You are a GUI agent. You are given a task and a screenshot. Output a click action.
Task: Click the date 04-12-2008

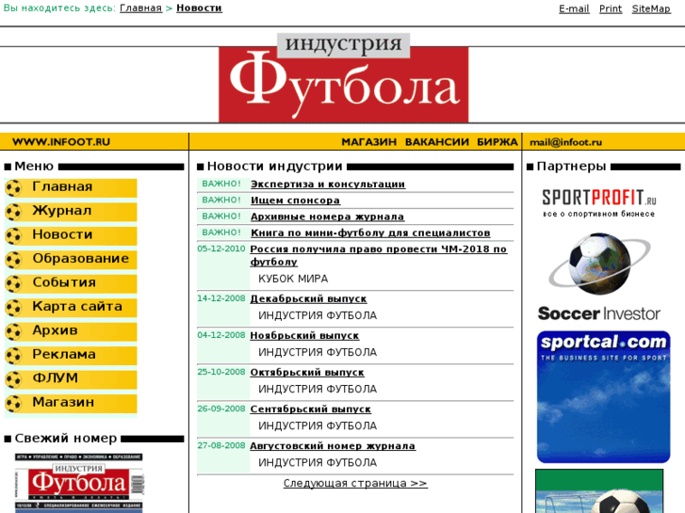coord(221,335)
